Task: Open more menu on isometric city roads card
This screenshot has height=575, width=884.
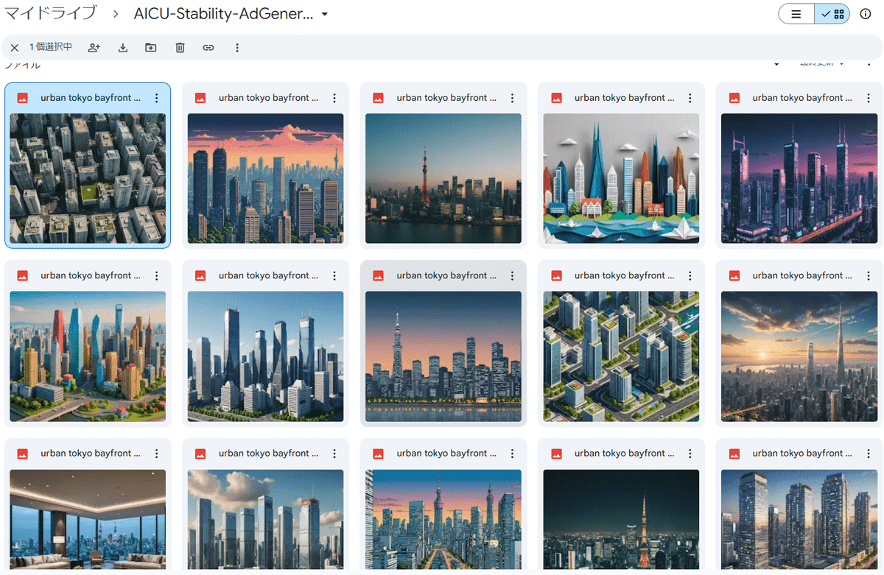Action: [690, 276]
